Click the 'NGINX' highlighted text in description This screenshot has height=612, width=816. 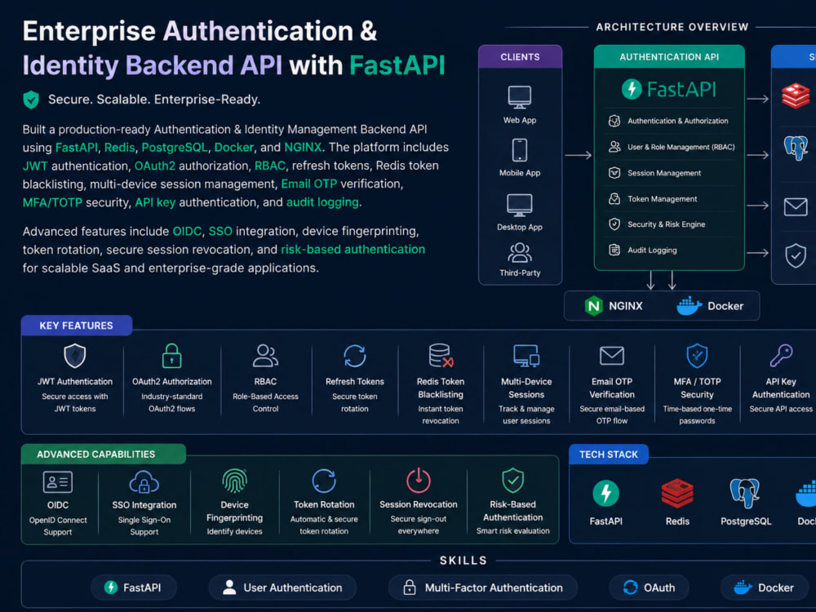tap(303, 147)
